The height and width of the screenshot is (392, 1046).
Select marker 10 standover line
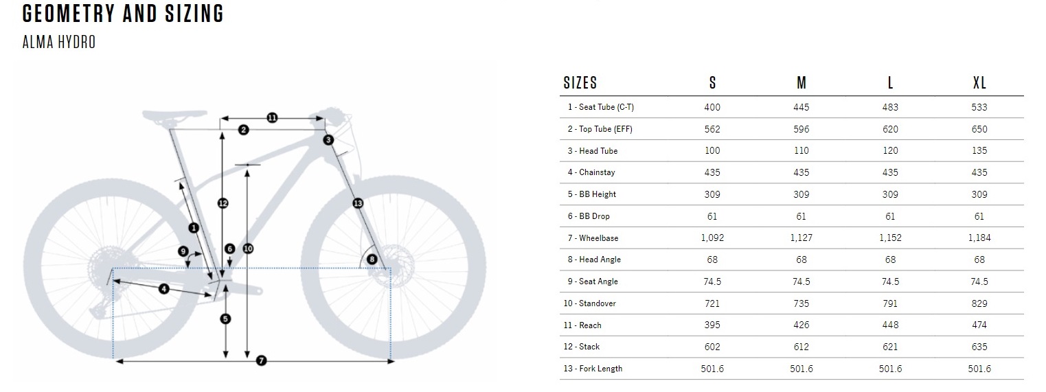coord(247,248)
